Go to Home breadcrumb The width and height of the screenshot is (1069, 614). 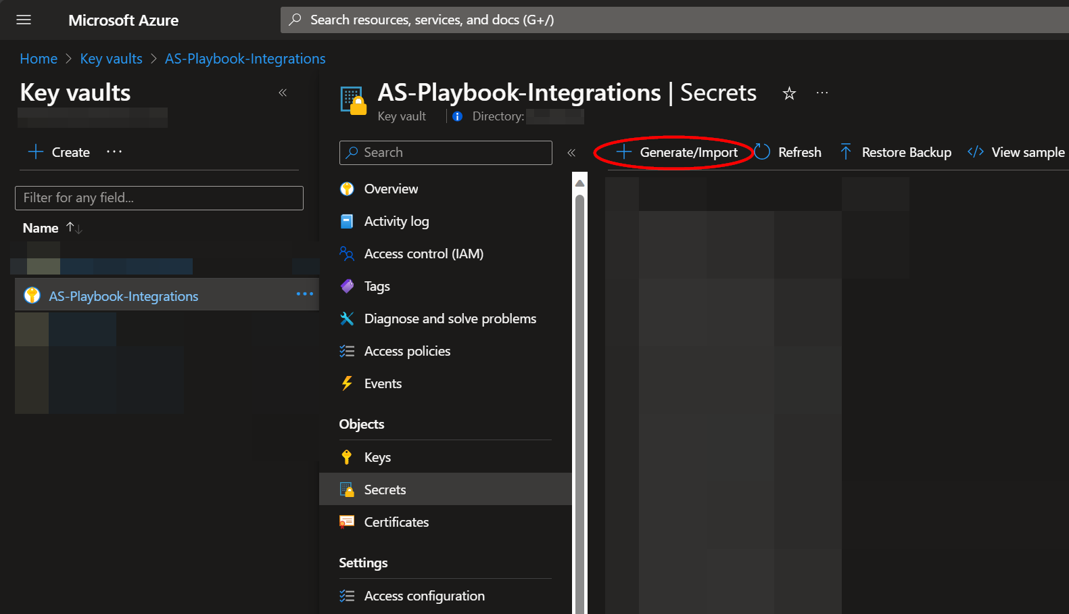click(39, 59)
